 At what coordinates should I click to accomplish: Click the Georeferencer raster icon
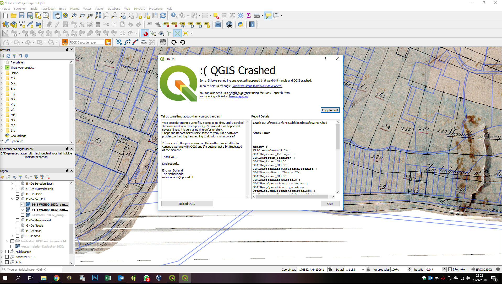(163, 42)
